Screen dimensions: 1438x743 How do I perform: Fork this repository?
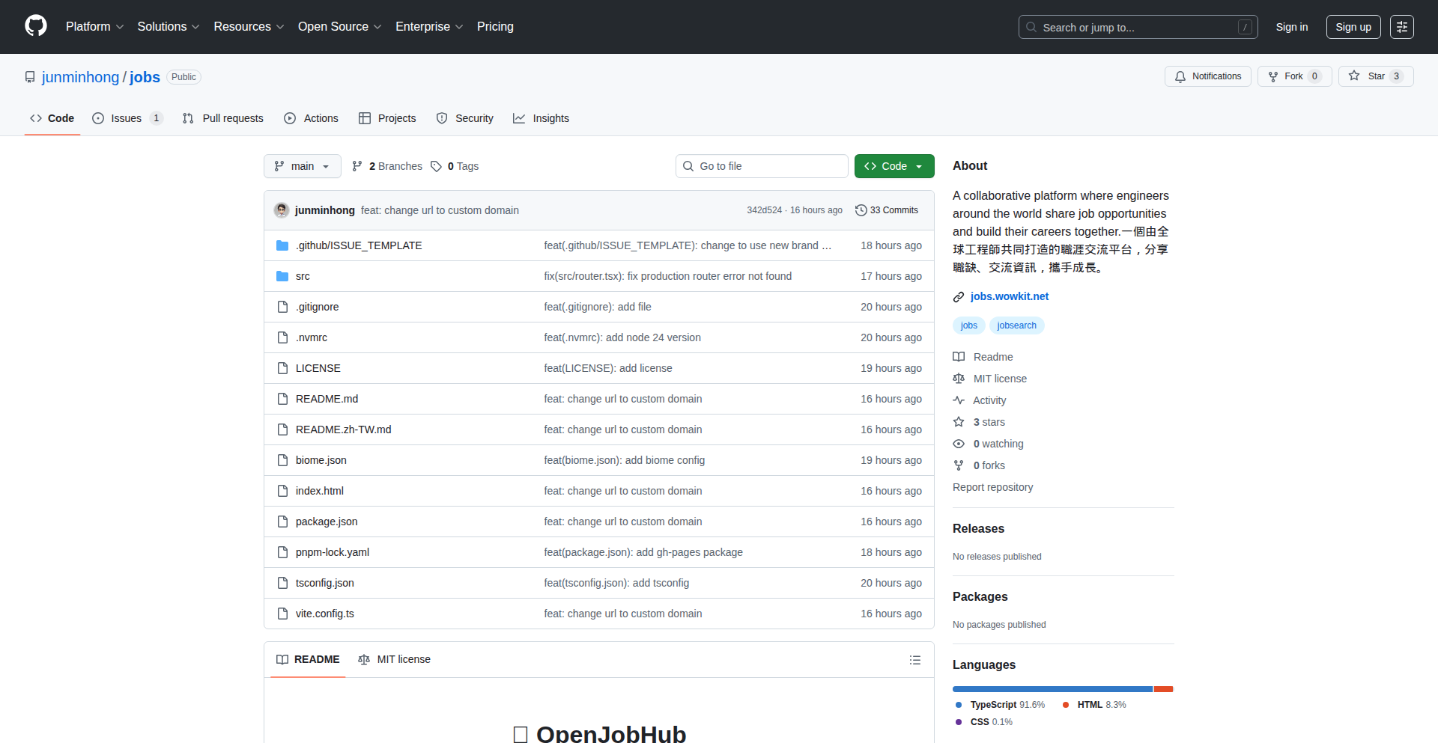(x=1294, y=76)
